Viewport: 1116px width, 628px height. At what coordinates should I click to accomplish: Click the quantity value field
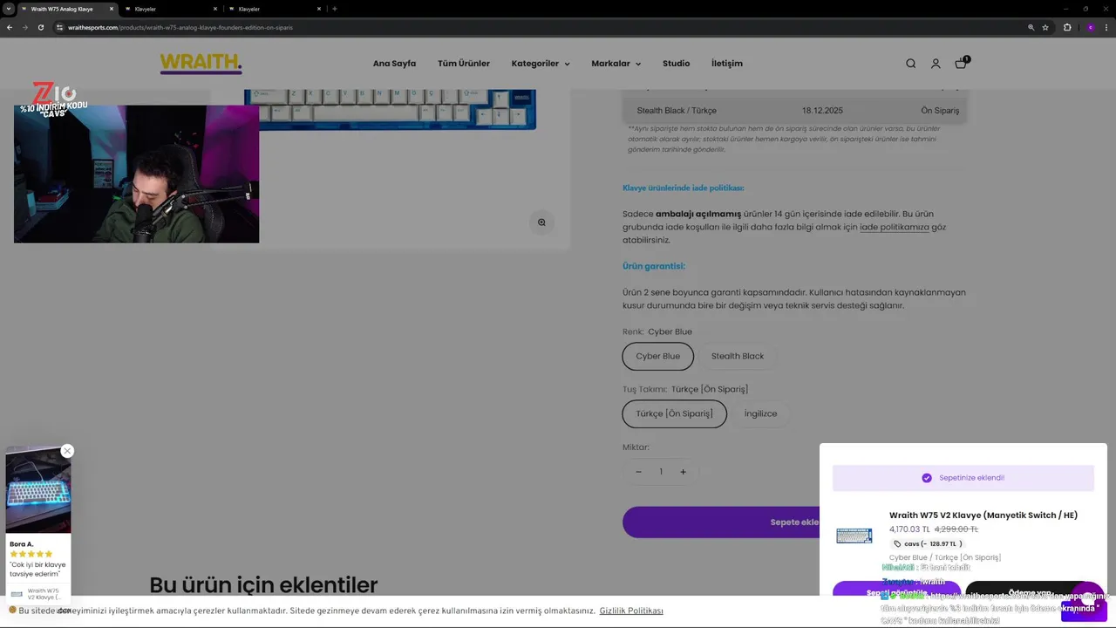coord(661,472)
